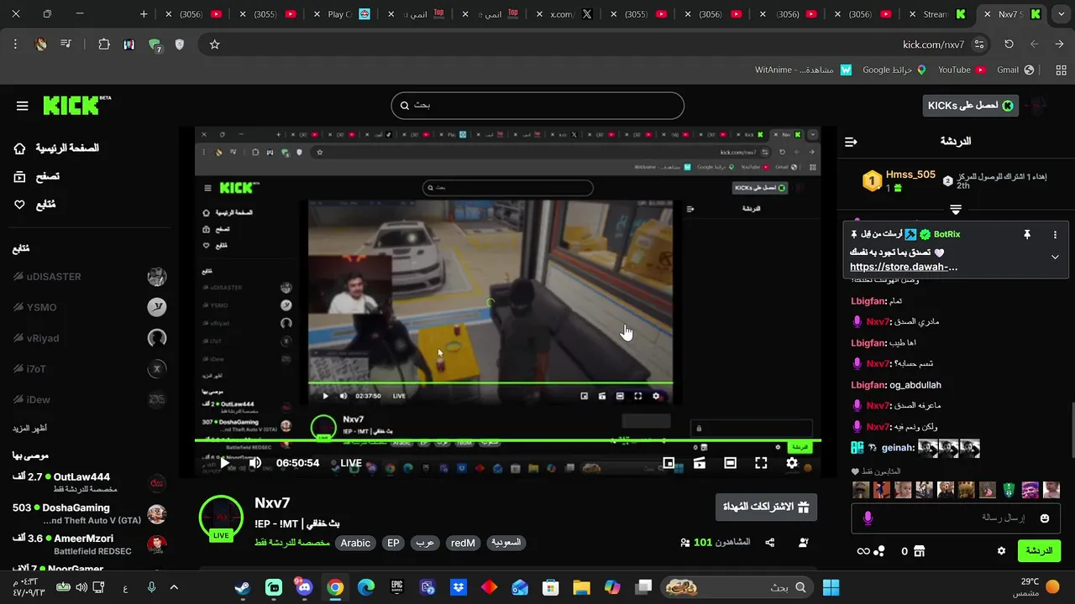Expand the pinned BotRix message

pyautogui.click(x=1055, y=258)
